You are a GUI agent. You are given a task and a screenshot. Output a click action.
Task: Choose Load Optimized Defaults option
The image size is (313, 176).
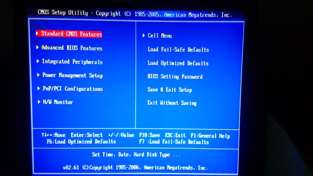tap(178, 63)
